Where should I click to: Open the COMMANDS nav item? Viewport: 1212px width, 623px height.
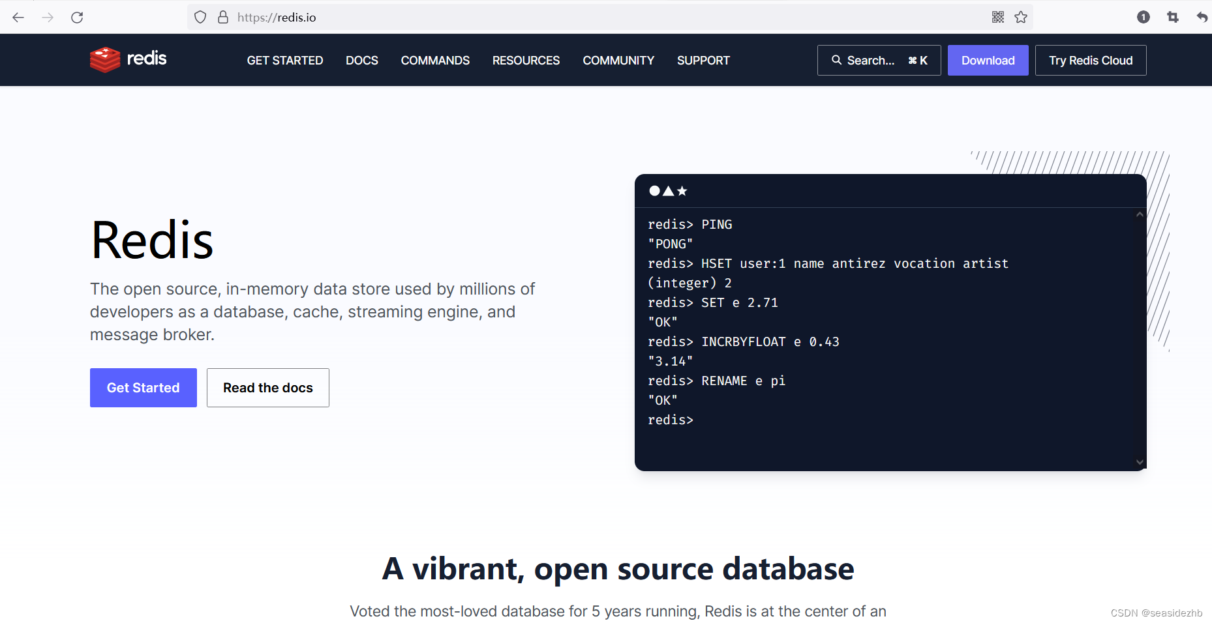[435, 61]
